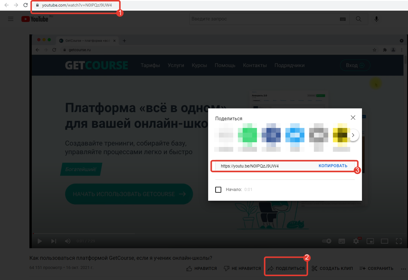Screen dimensions: 408x280
Task: Click the browser forward arrow
Action: click(16, 5)
